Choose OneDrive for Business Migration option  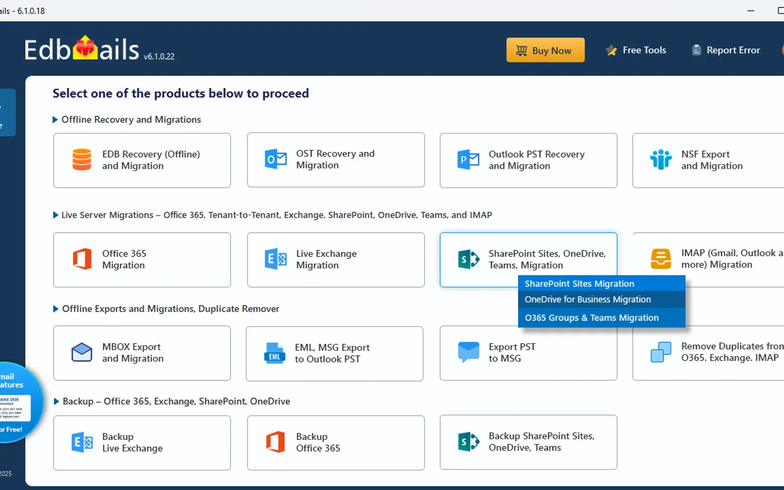[x=601, y=299]
